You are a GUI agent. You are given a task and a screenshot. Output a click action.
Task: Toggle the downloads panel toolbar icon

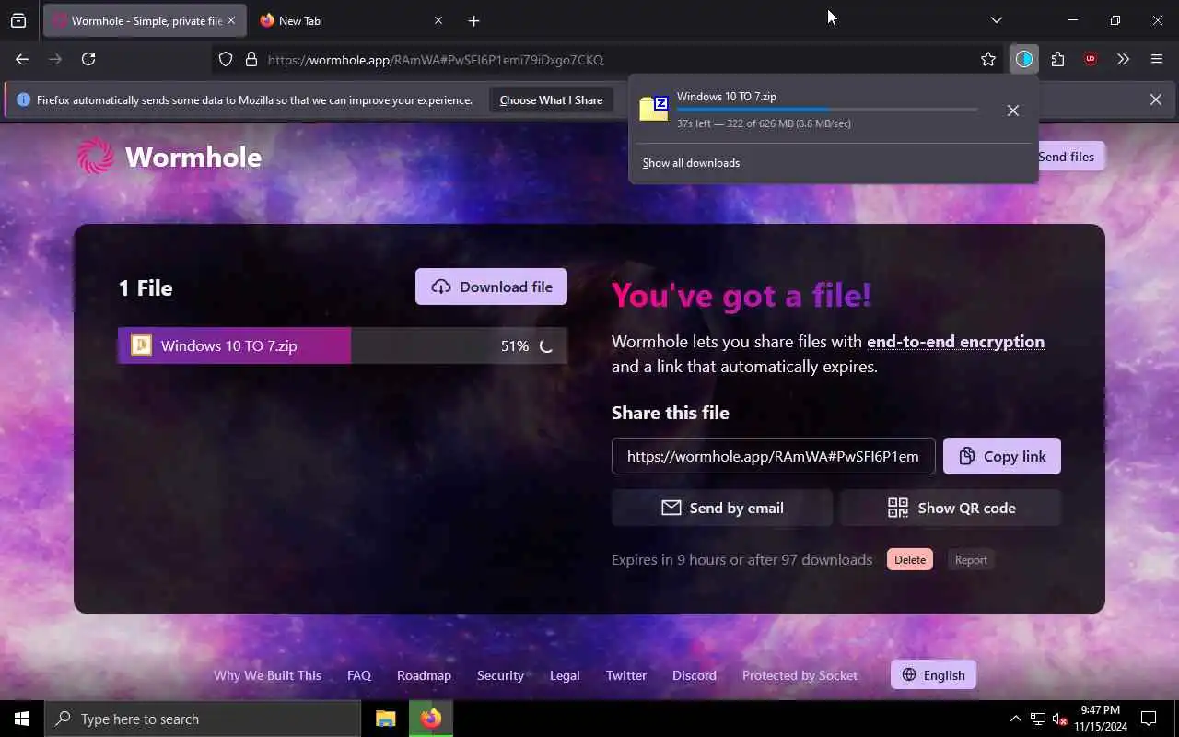point(1024,59)
